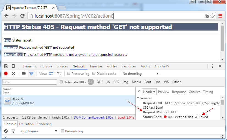Open the Emulation drawer tab
The image size is (227, 140).
point(26,124)
